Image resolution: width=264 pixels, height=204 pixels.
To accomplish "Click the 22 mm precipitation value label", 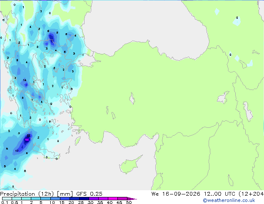I will [29, 135].
